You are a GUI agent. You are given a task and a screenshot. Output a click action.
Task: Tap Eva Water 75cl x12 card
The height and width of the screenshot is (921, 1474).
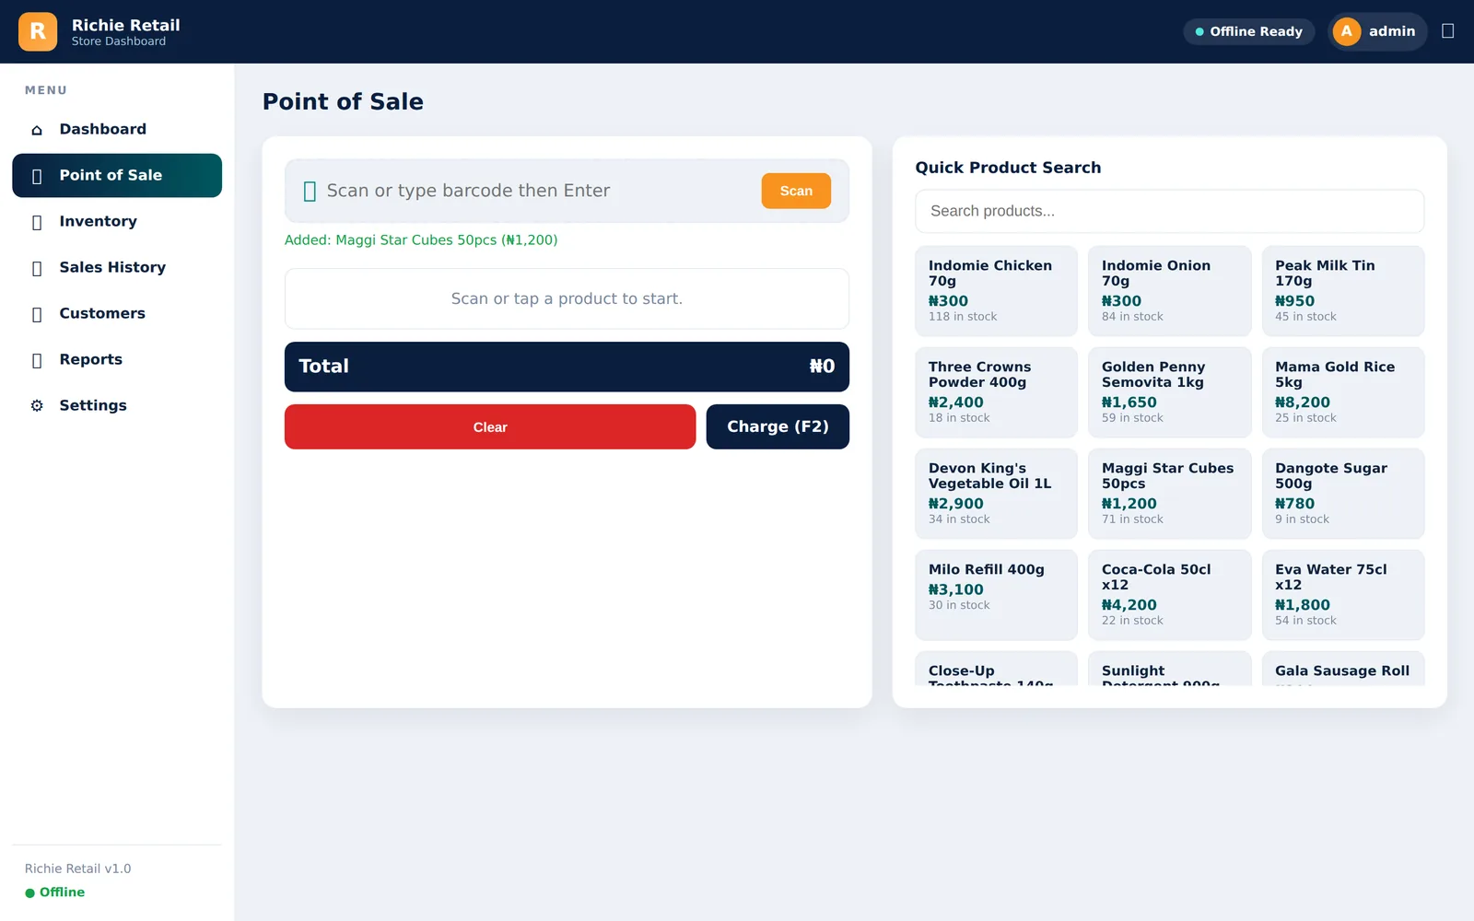click(x=1343, y=595)
